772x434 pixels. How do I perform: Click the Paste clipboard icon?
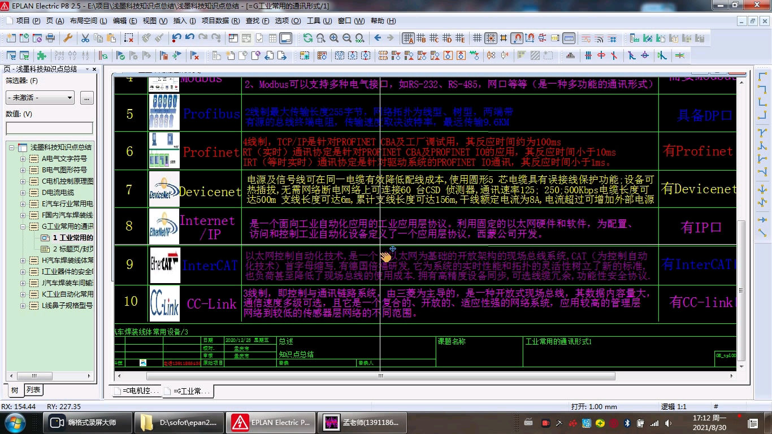pos(111,38)
